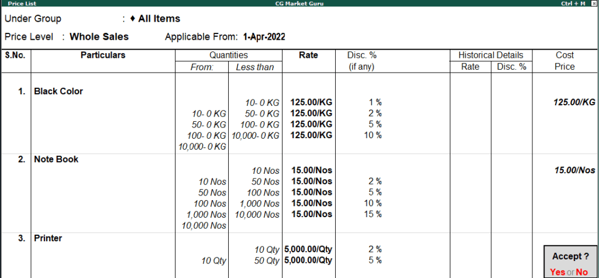Viewport: 599px width, 278px height.
Task: Click the Less than column header
Action: pos(255,67)
